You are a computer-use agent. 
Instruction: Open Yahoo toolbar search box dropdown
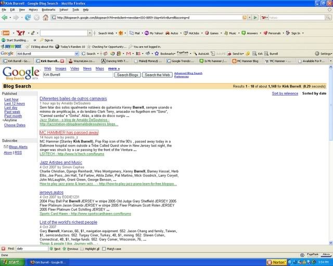pos(90,33)
